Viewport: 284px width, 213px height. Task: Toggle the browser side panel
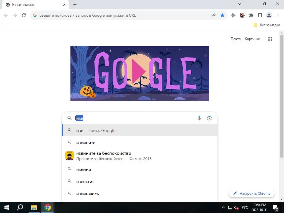pos(260,16)
